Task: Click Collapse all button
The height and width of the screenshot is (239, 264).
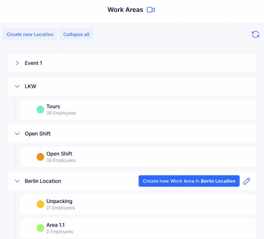Action: click(x=76, y=34)
